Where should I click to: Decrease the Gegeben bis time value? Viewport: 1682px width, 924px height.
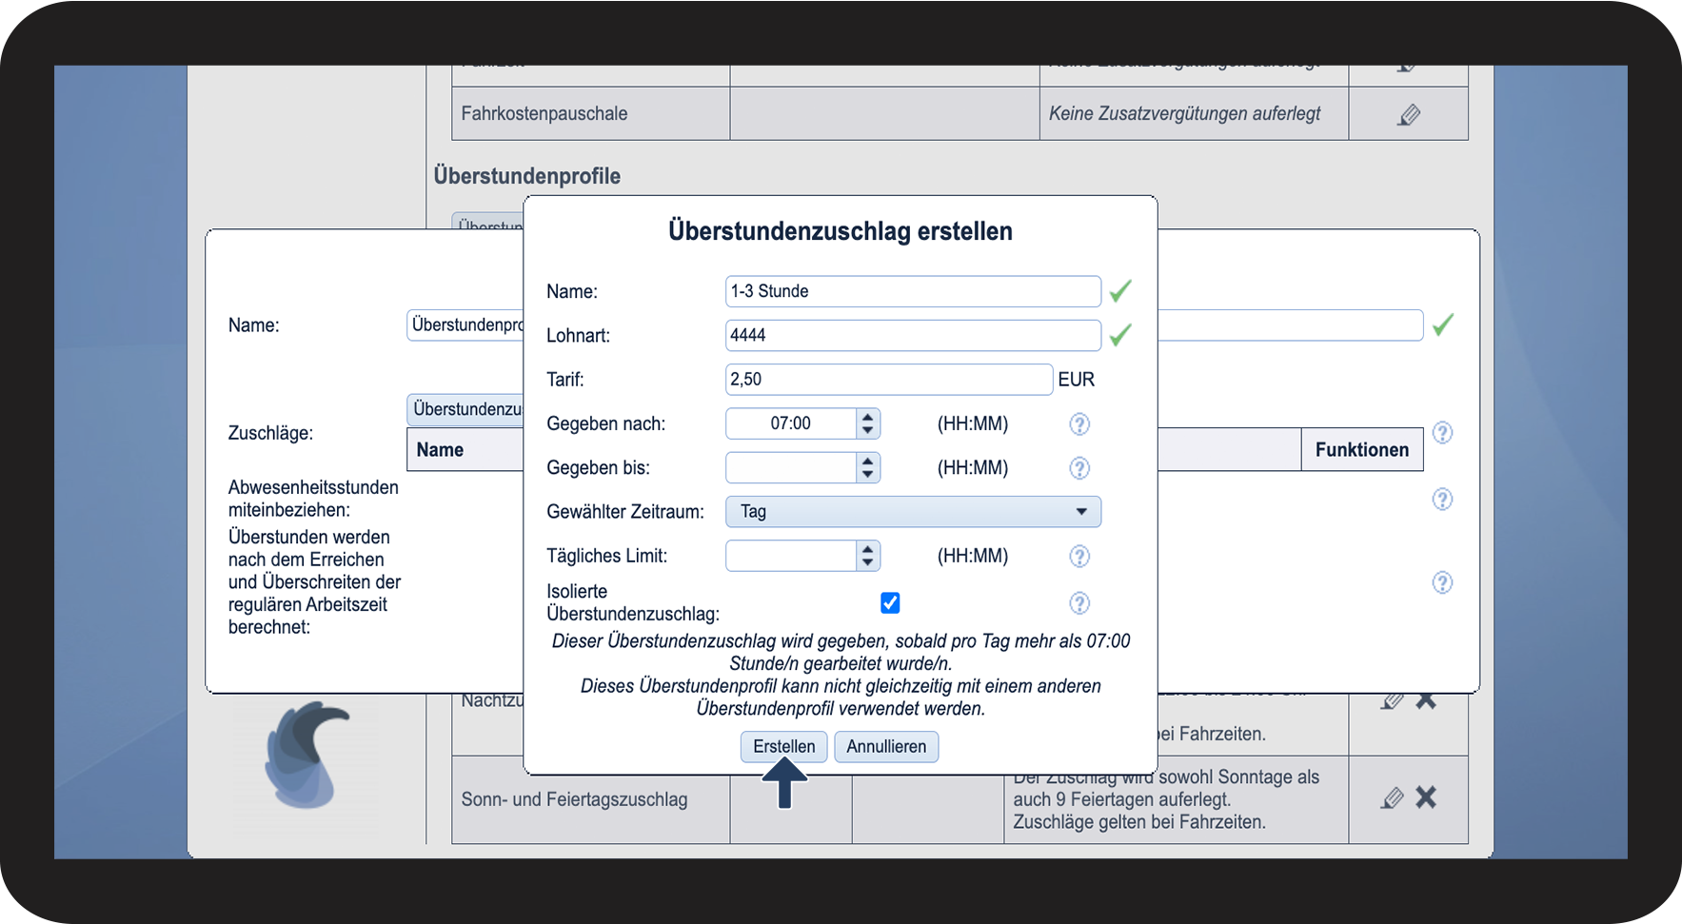click(x=867, y=475)
